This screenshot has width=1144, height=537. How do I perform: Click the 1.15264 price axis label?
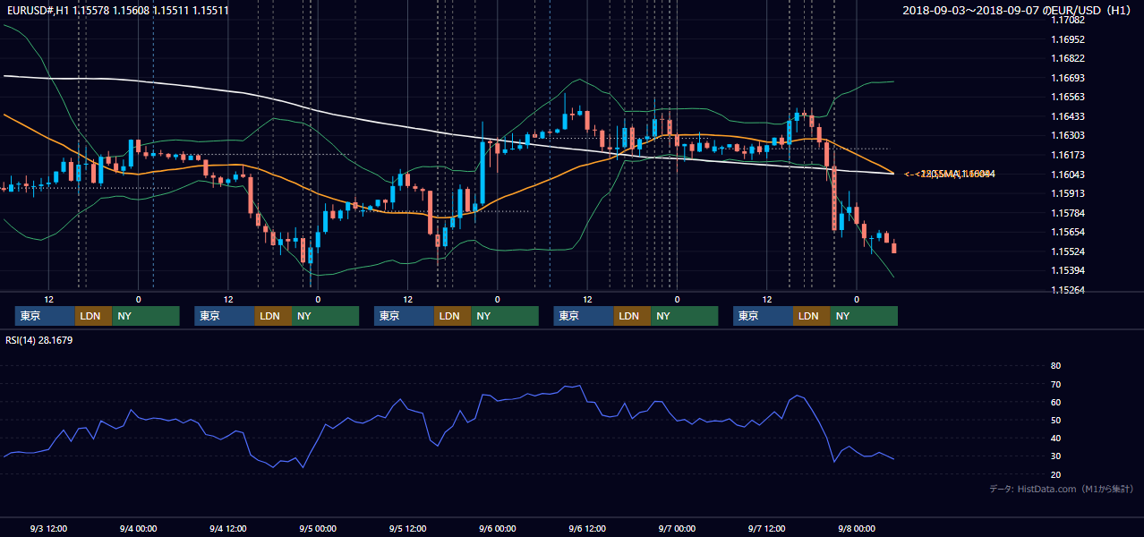(x=1068, y=290)
